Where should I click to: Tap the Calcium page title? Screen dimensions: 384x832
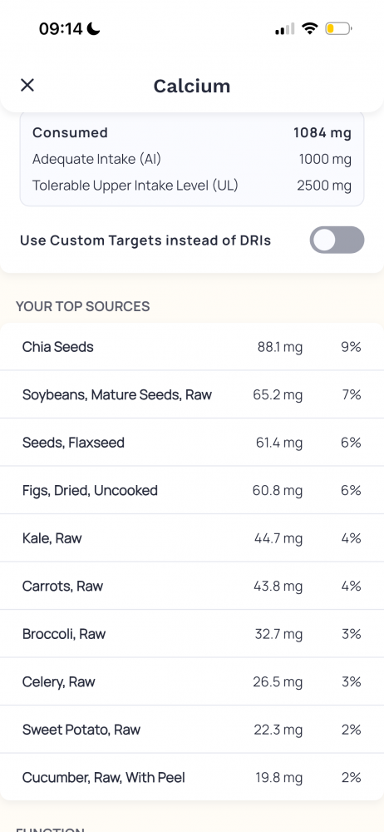(x=192, y=86)
